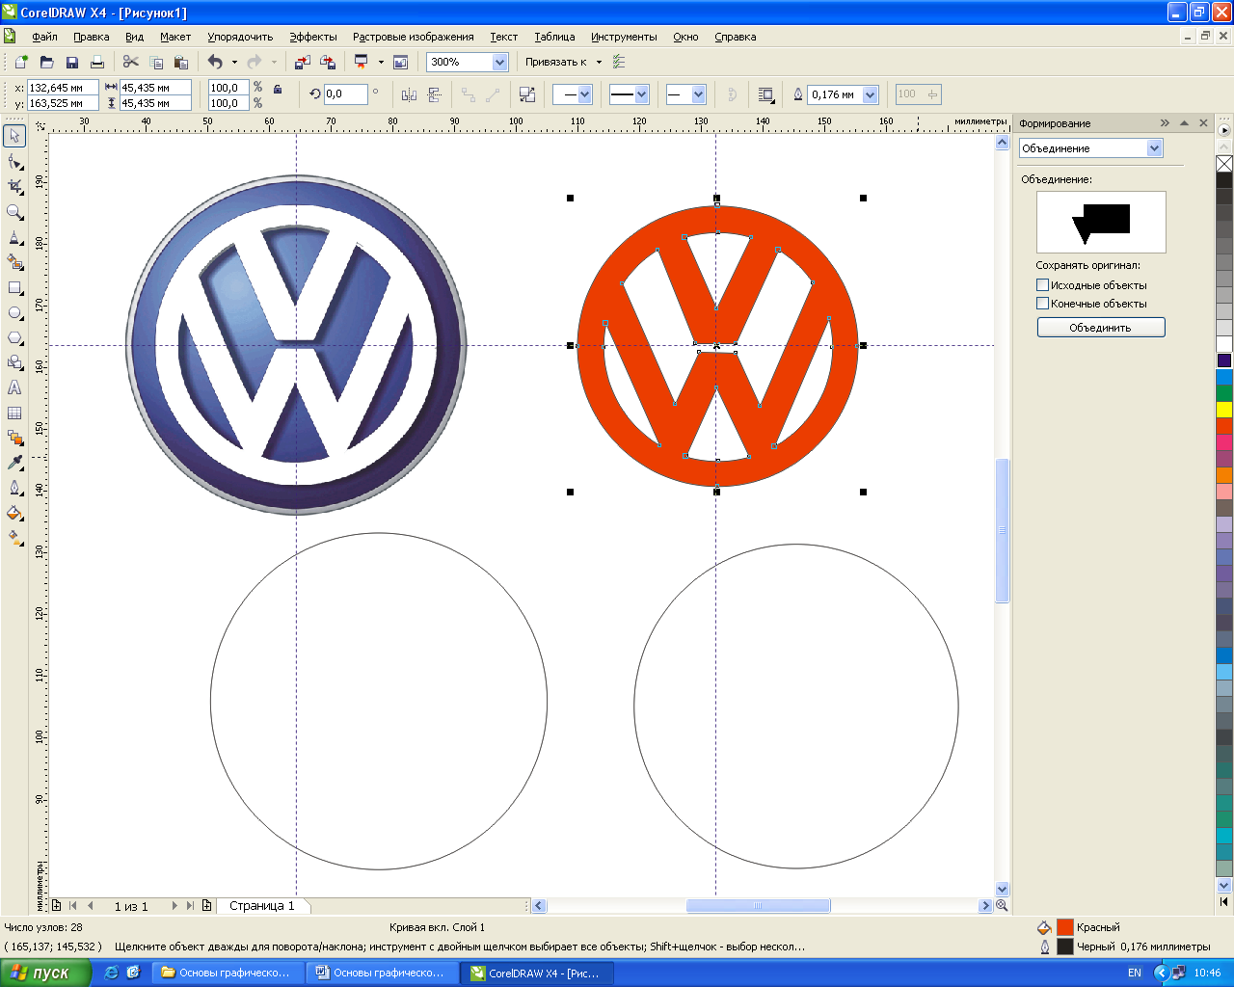Click the "Объединить" button

(1101, 328)
